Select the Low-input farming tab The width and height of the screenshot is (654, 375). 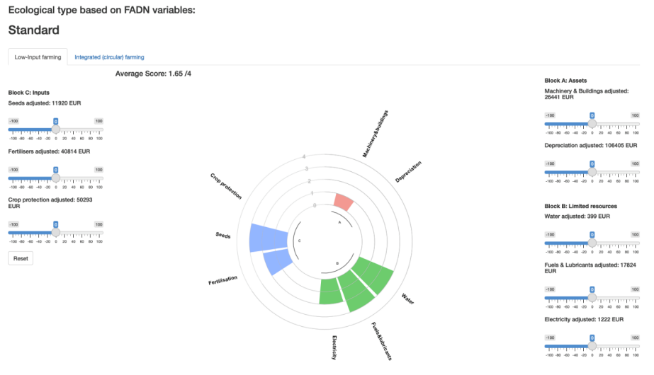coord(38,57)
